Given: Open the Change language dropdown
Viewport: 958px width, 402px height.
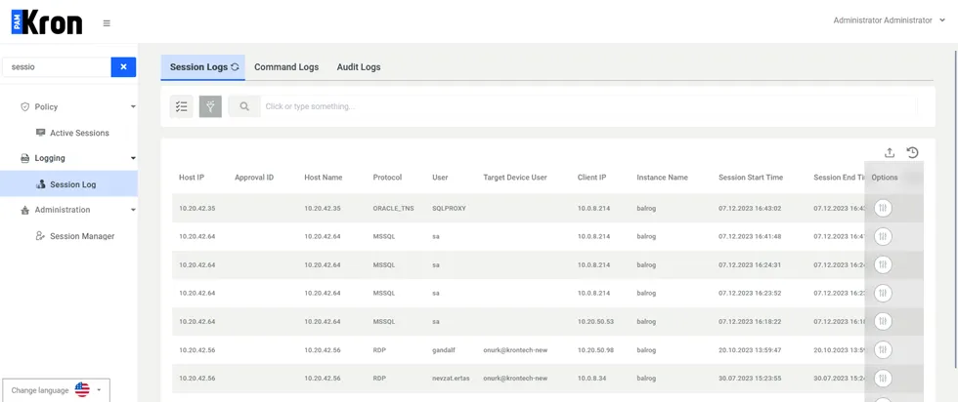Looking at the screenshot, I should click(x=57, y=390).
